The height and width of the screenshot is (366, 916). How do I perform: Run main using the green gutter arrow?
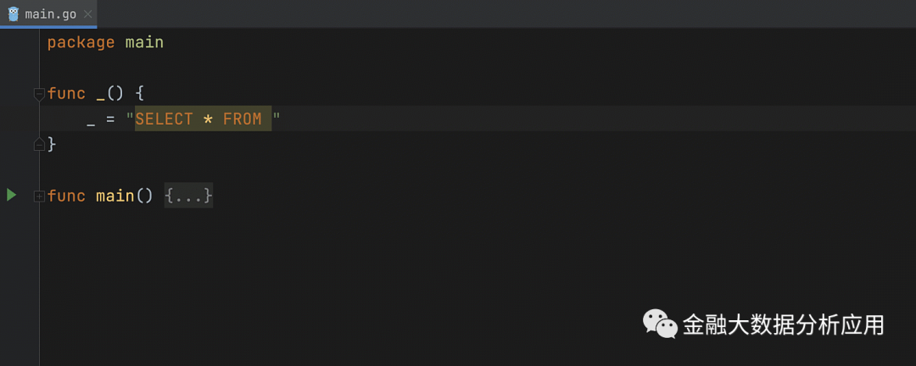(11, 196)
